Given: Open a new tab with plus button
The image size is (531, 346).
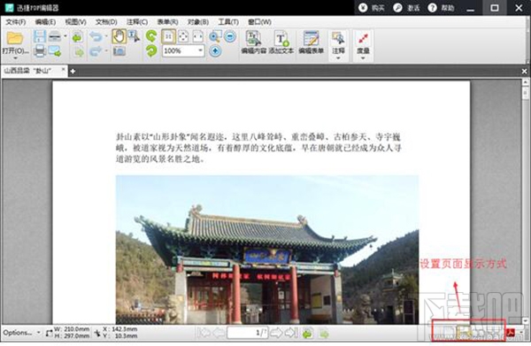Looking at the screenshot, I should (73, 71).
